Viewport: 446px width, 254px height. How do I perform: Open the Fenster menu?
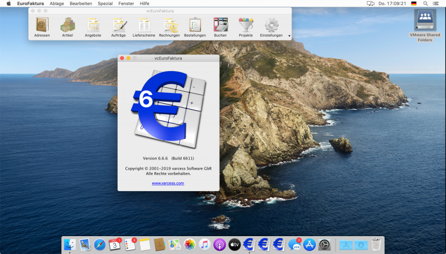pos(126,3)
